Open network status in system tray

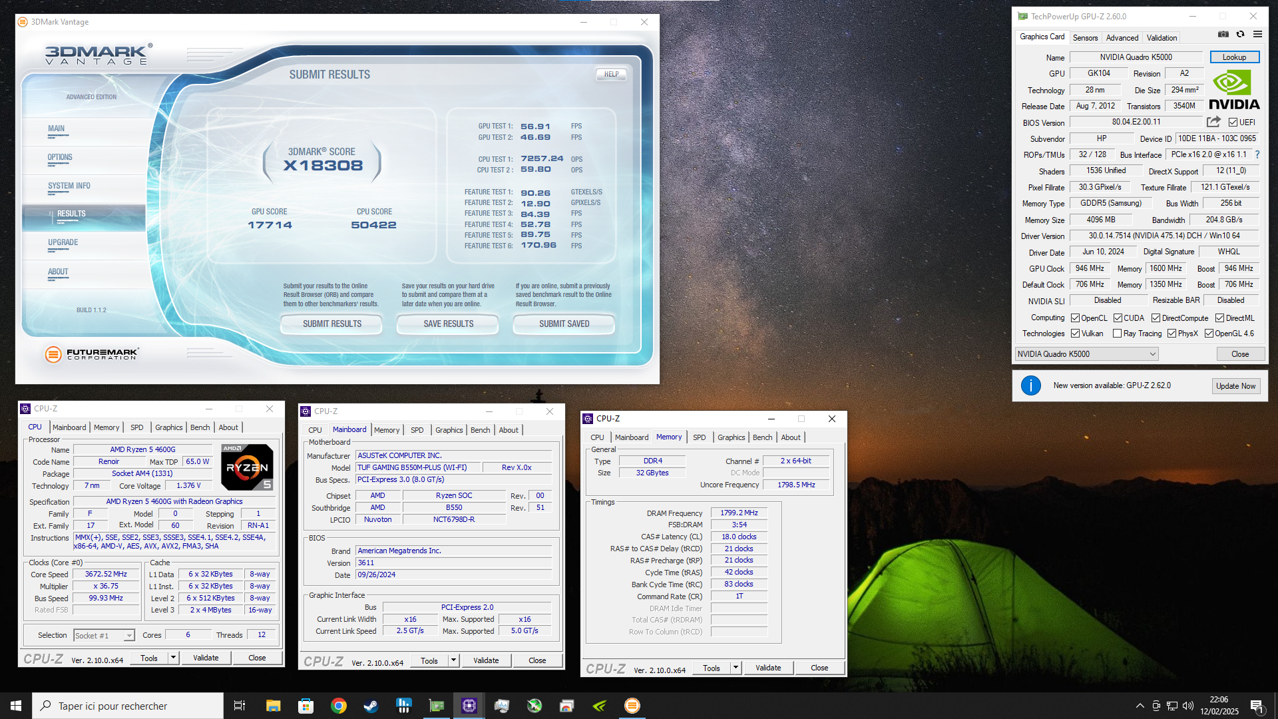tap(1171, 706)
